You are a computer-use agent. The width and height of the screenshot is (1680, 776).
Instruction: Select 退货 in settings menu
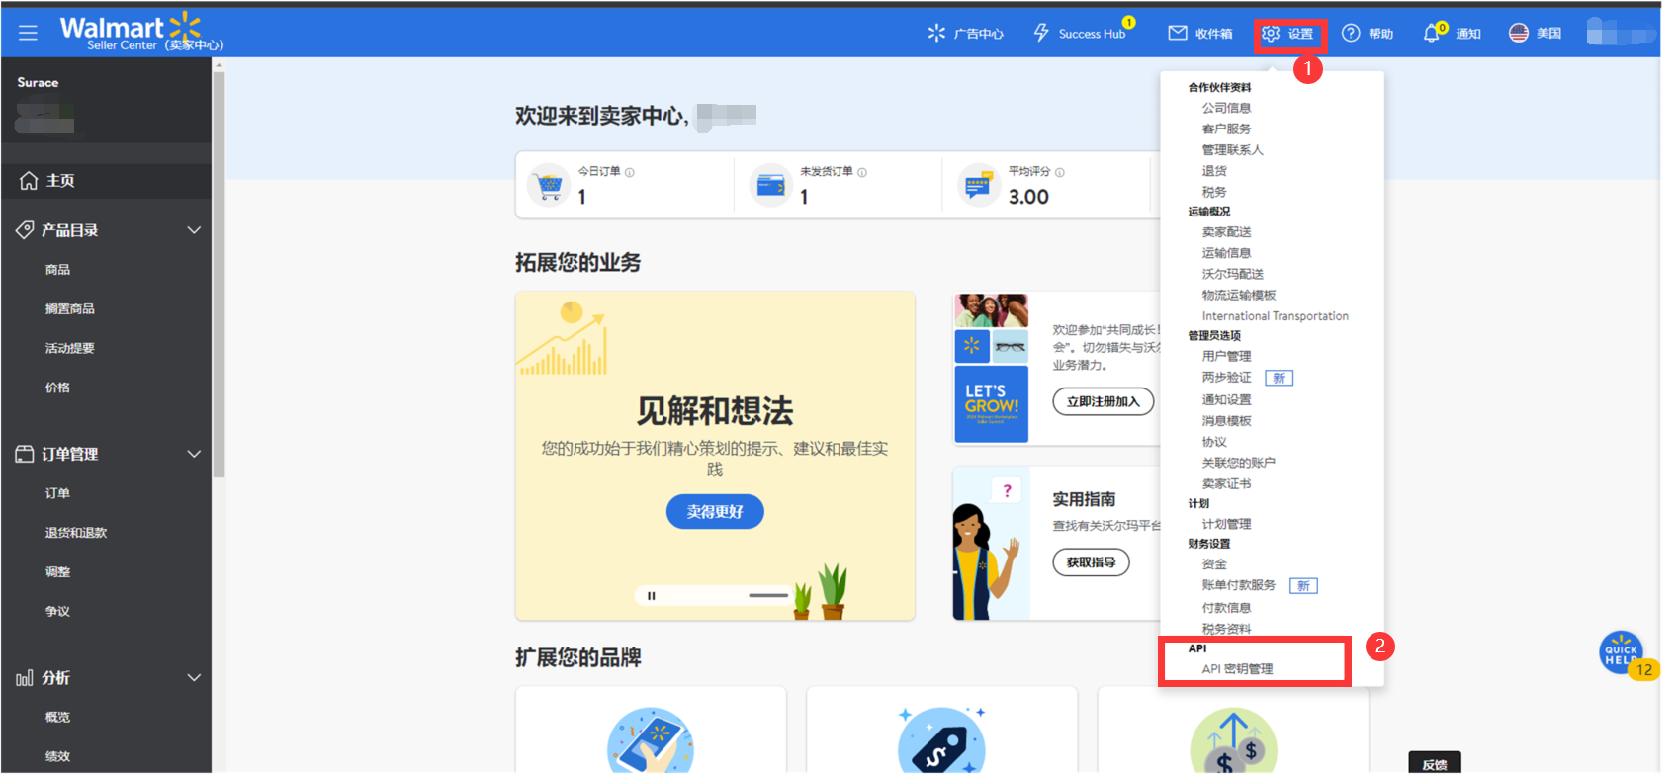tap(1214, 171)
